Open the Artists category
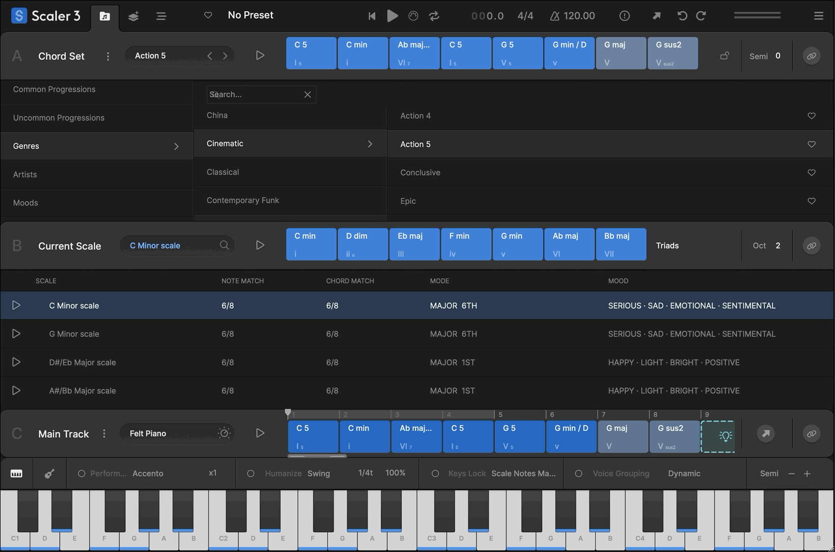The width and height of the screenshot is (835, 552). 97,175
